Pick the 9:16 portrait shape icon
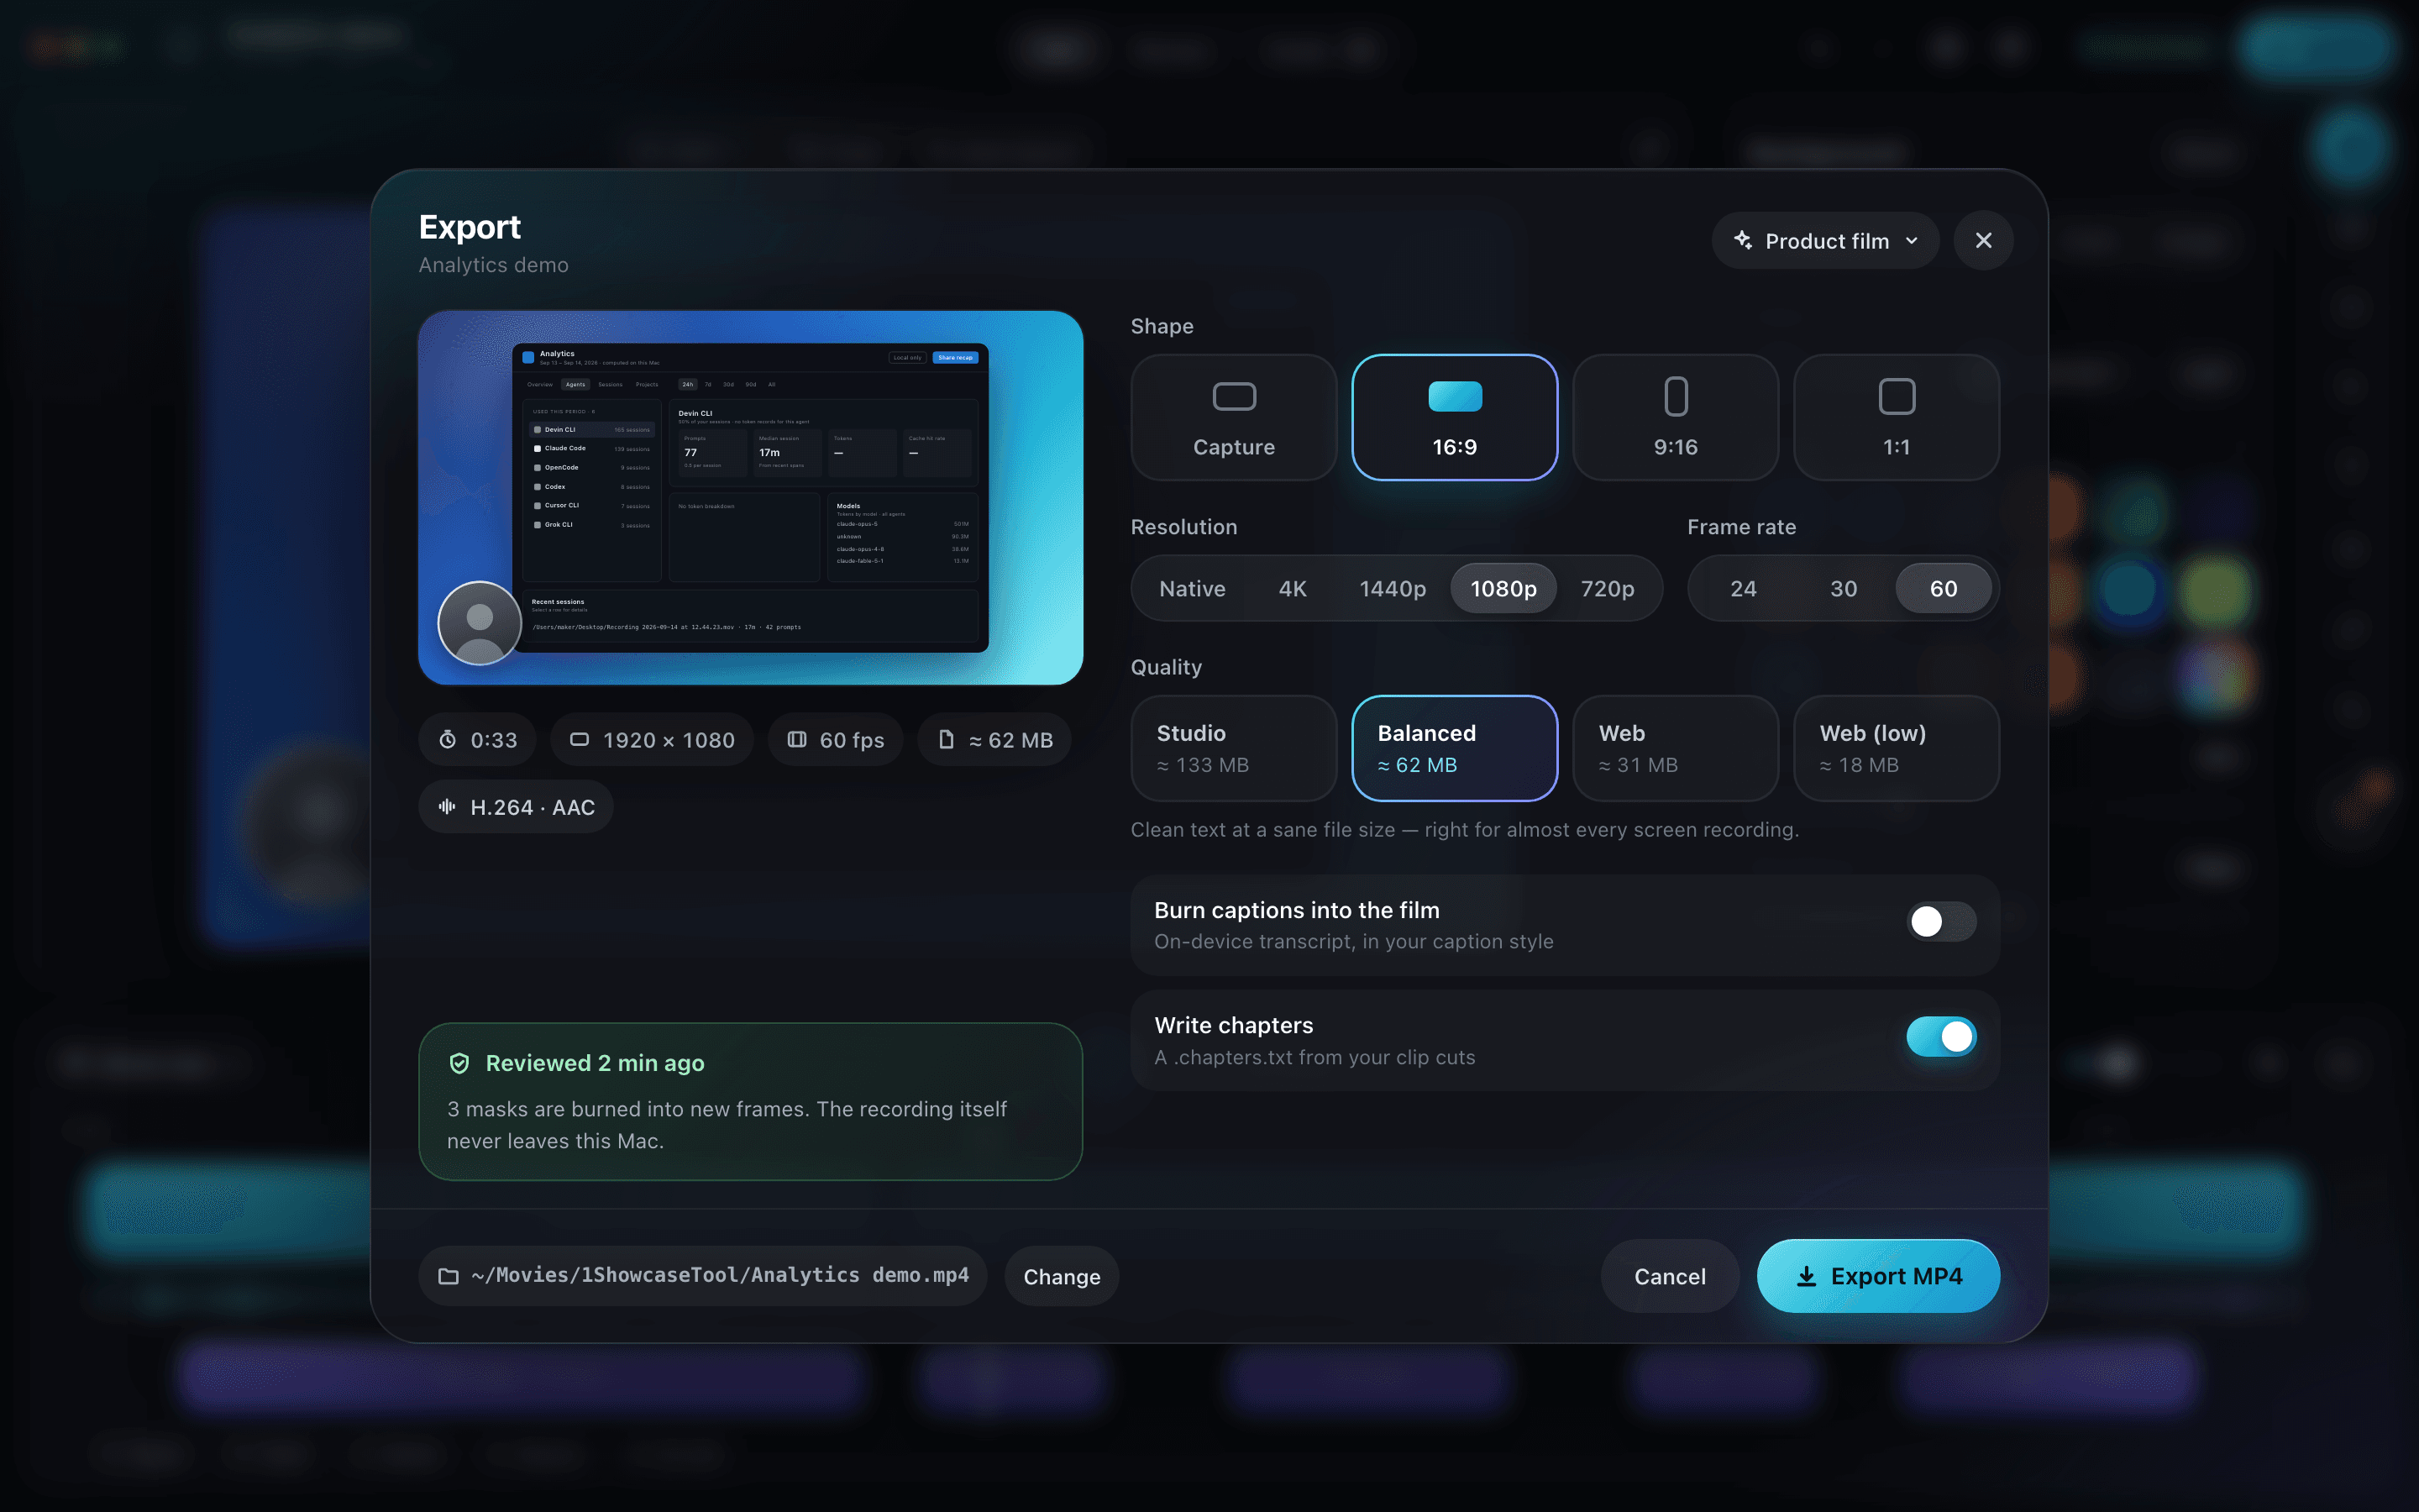The width and height of the screenshot is (2419, 1512). [x=1676, y=397]
